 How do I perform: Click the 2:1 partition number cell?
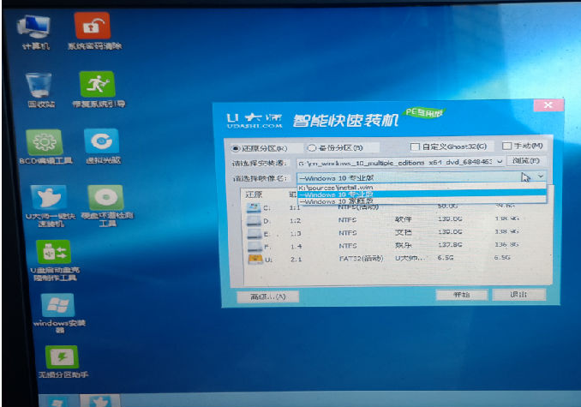pos(296,260)
